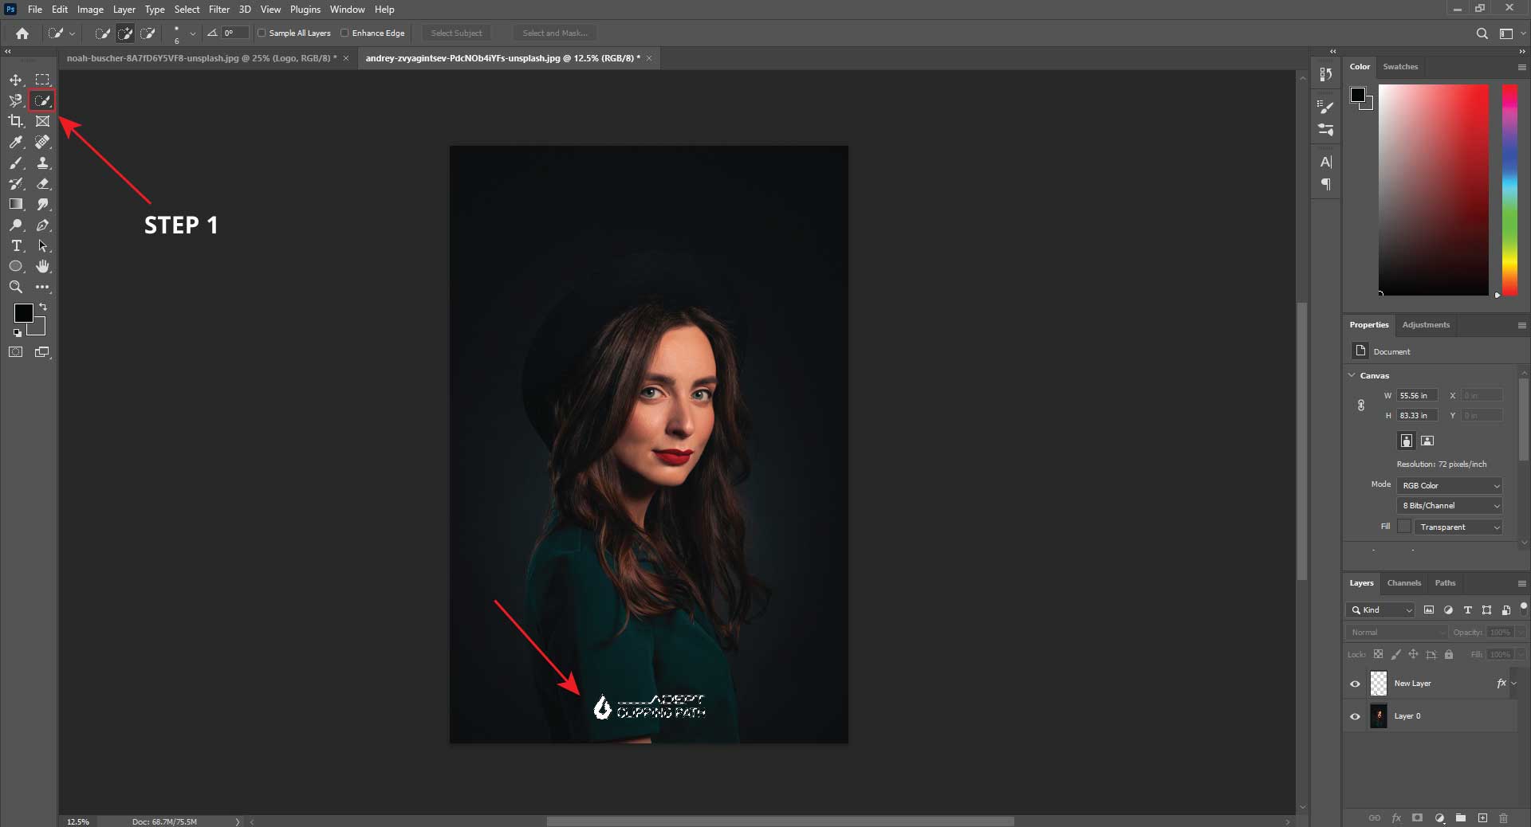The width and height of the screenshot is (1531, 827).
Task: Select the Move tool
Action: click(16, 80)
